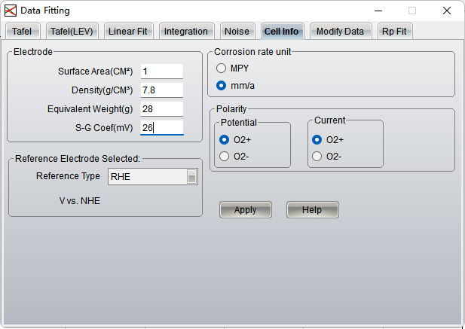
Task: Focus the Density input field
Action: 161,90
